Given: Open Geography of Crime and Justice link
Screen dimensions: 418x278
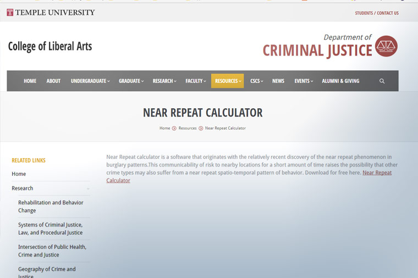Looking at the screenshot, I should pos(47,272).
